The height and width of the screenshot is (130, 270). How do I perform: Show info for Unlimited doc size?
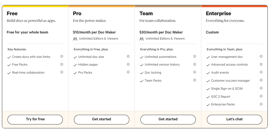(128, 56)
